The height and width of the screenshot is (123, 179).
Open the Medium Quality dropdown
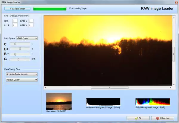coord(21,80)
